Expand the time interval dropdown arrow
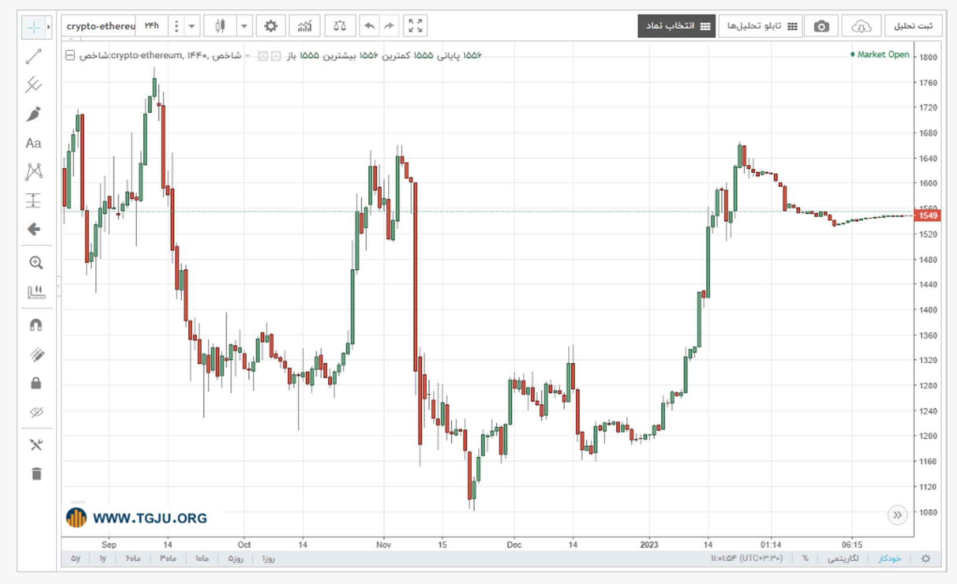Viewport: 957px width, 584px height. [x=191, y=26]
